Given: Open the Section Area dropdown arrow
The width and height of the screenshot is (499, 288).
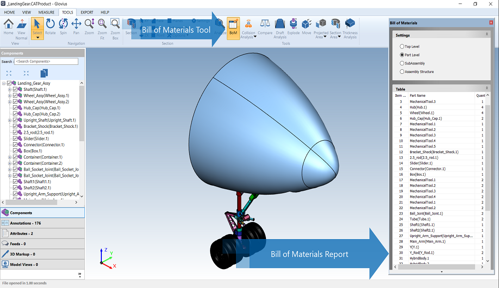Looking at the screenshot, I should [339, 37].
